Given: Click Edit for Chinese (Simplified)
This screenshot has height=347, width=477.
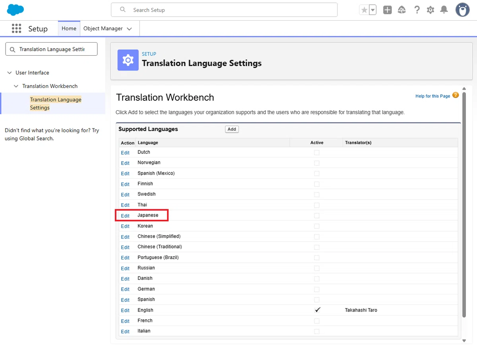Looking at the screenshot, I should click(125, 237).
